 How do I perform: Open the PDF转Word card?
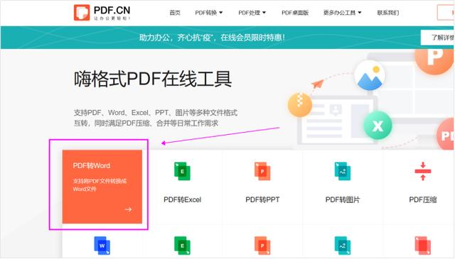[102, 187]
